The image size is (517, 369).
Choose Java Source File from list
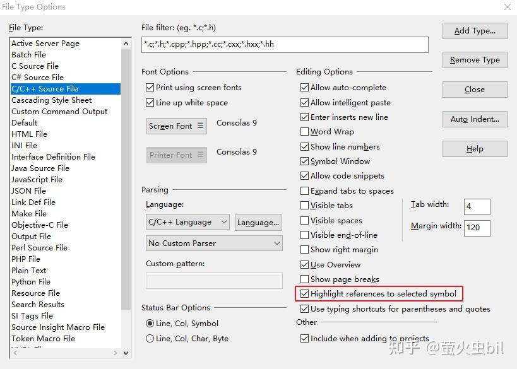[40, 168]
